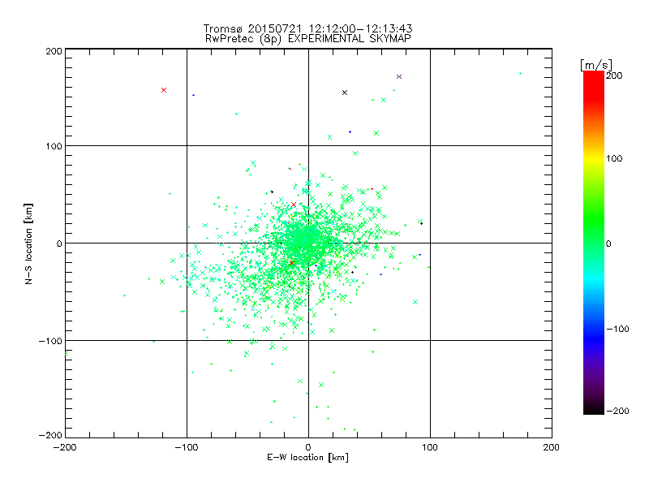Image resolution: width=649 pixels, height=487 pixels.
Task: Click the '0' tick label on the N-S axis
Action: coord(59,243)
